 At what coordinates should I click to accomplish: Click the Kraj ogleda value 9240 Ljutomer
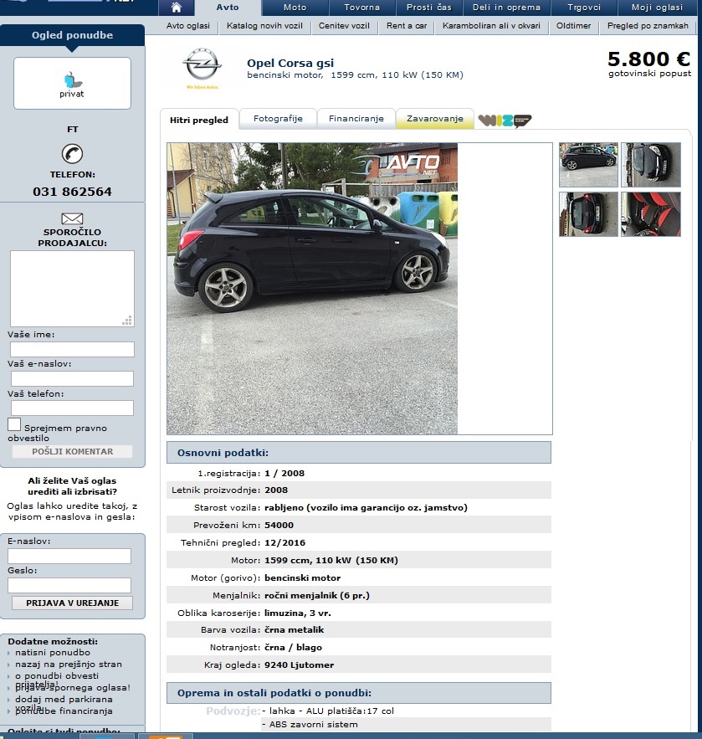300,665
